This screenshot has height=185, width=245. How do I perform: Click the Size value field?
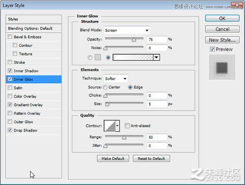(157, 104)
